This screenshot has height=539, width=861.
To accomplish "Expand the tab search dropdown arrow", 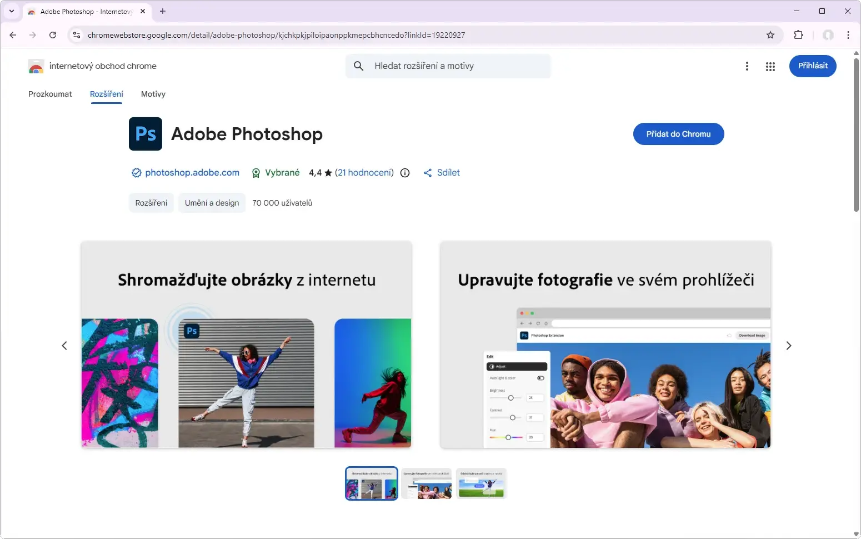I will (11, 11).
